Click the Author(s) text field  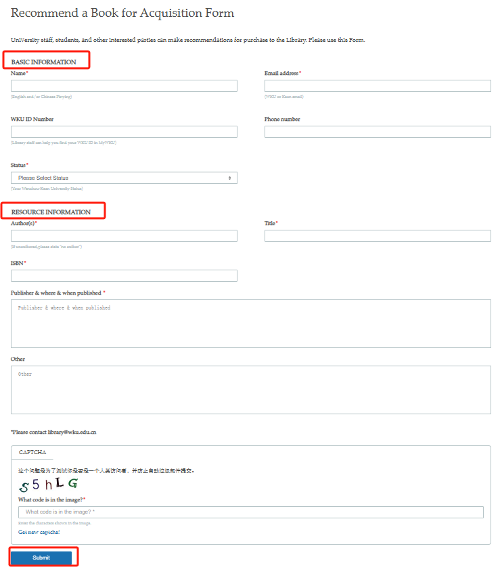124,236
